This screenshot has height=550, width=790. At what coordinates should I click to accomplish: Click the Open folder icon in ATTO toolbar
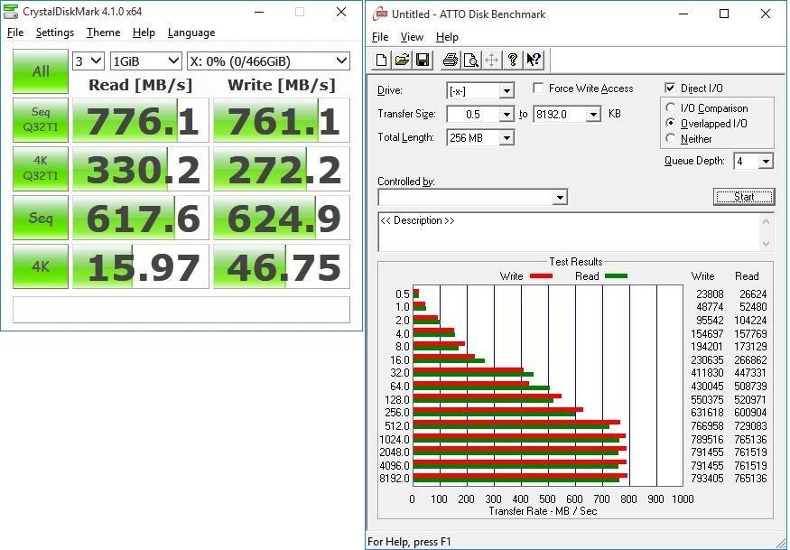click(x=402, y=61)
